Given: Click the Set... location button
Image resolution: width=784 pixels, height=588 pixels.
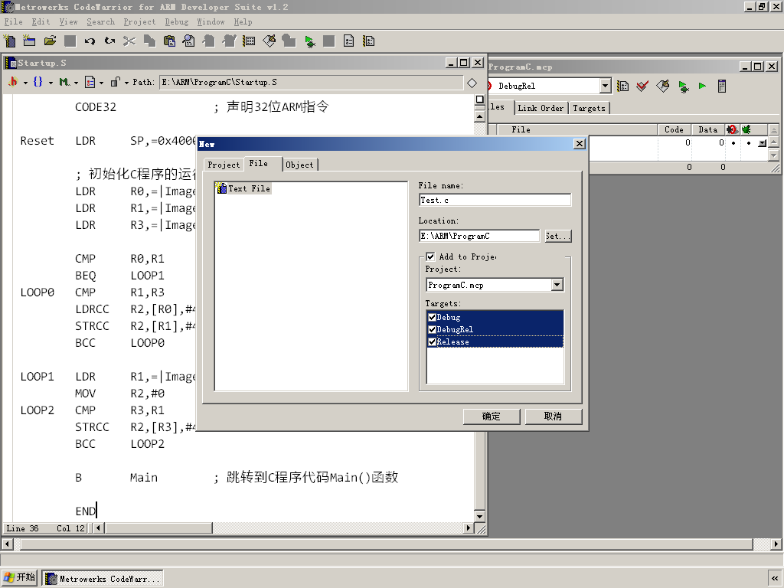Looking at the screenshot, I should (x=557, y=236).
